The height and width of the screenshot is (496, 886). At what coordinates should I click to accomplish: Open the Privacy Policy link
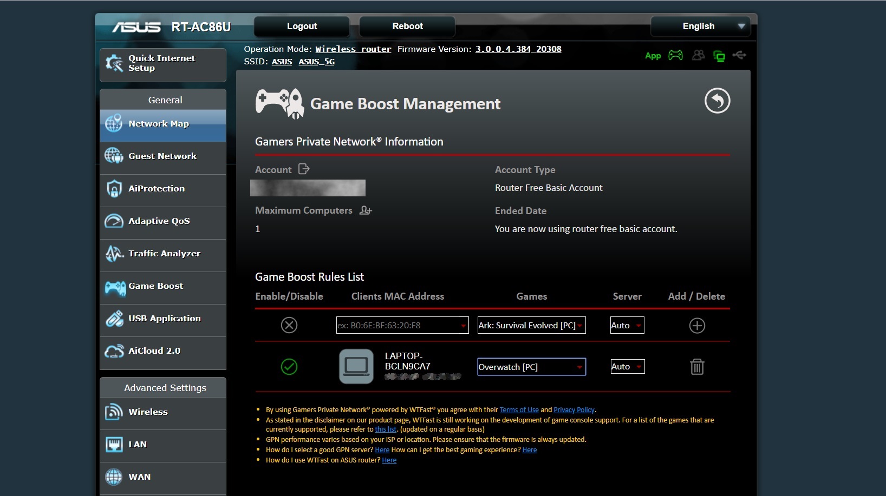pos(574,410)
